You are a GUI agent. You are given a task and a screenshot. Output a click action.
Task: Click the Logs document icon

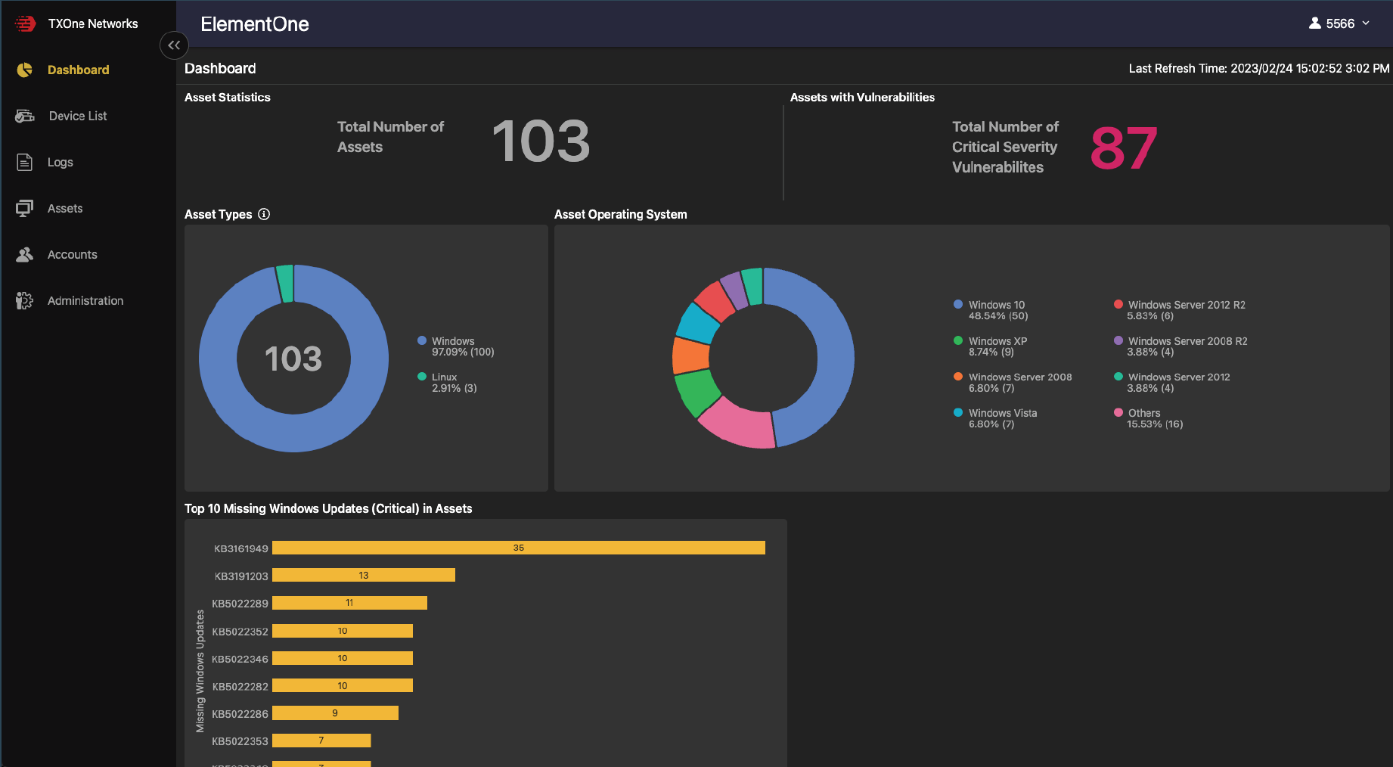pyautogui.click(x=25, y=162)
